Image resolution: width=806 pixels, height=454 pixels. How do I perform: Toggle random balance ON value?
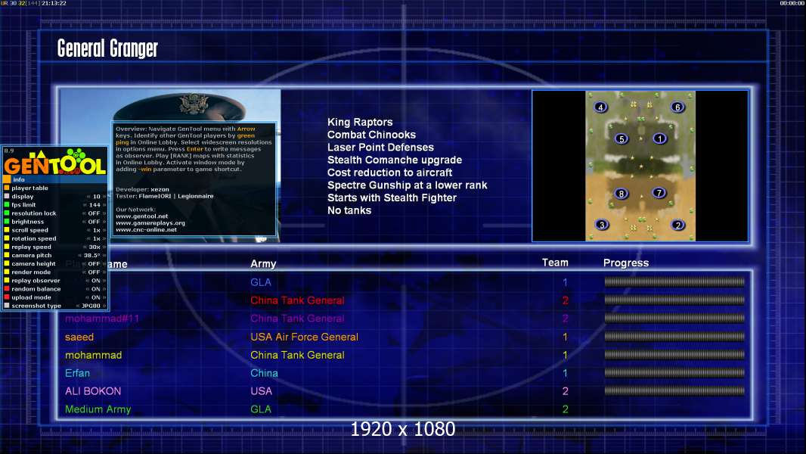95,288
